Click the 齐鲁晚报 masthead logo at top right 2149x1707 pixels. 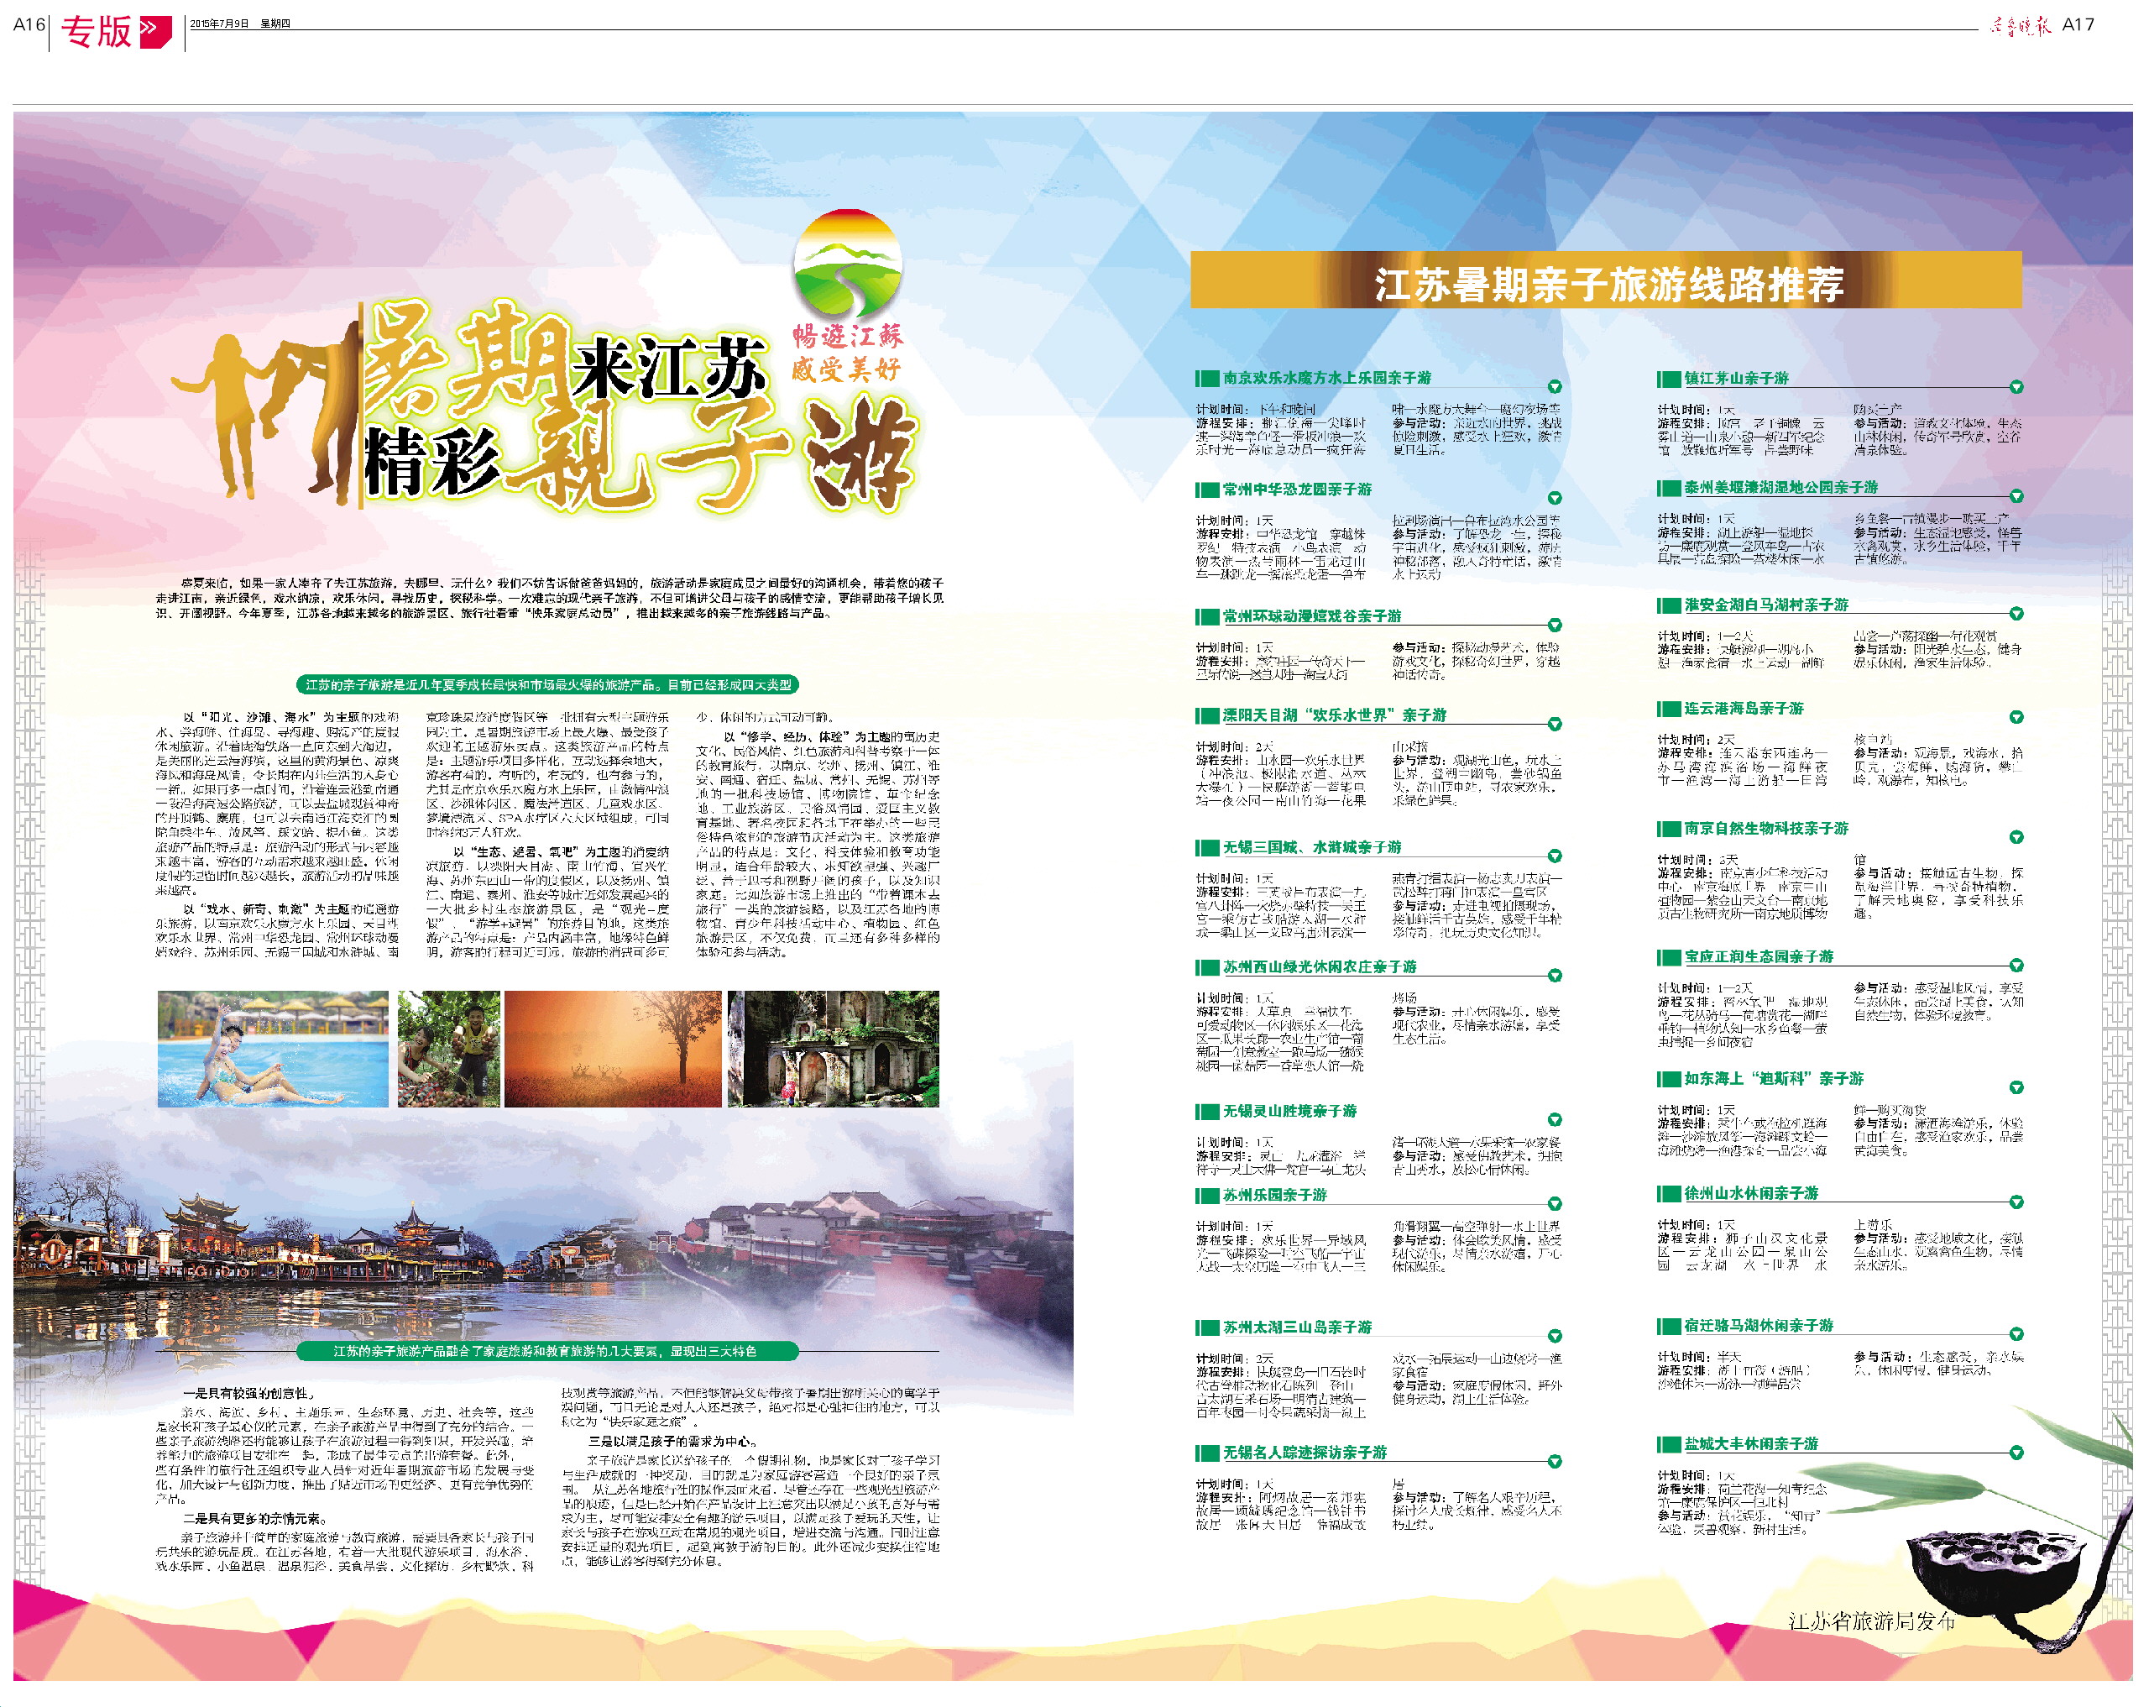tap(2020, 26)
